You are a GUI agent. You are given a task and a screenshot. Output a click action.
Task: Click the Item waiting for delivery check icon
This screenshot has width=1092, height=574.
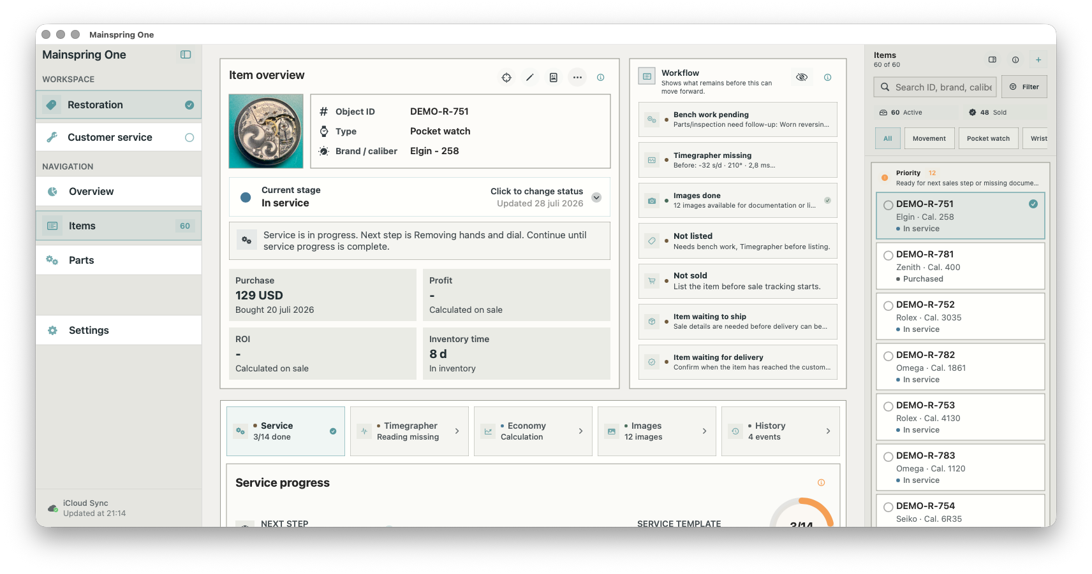coord(652,362)
